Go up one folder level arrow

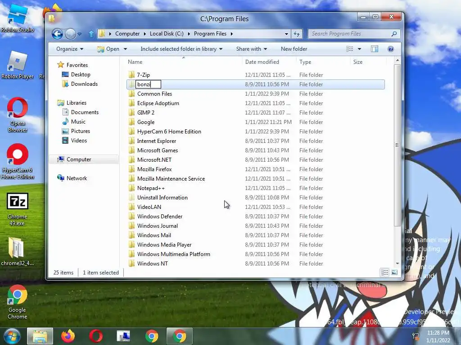pos(91,34)
